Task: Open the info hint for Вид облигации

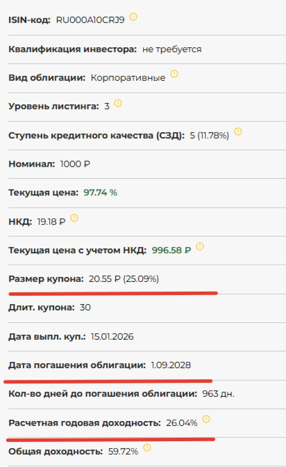Action: tap(174, 74)
